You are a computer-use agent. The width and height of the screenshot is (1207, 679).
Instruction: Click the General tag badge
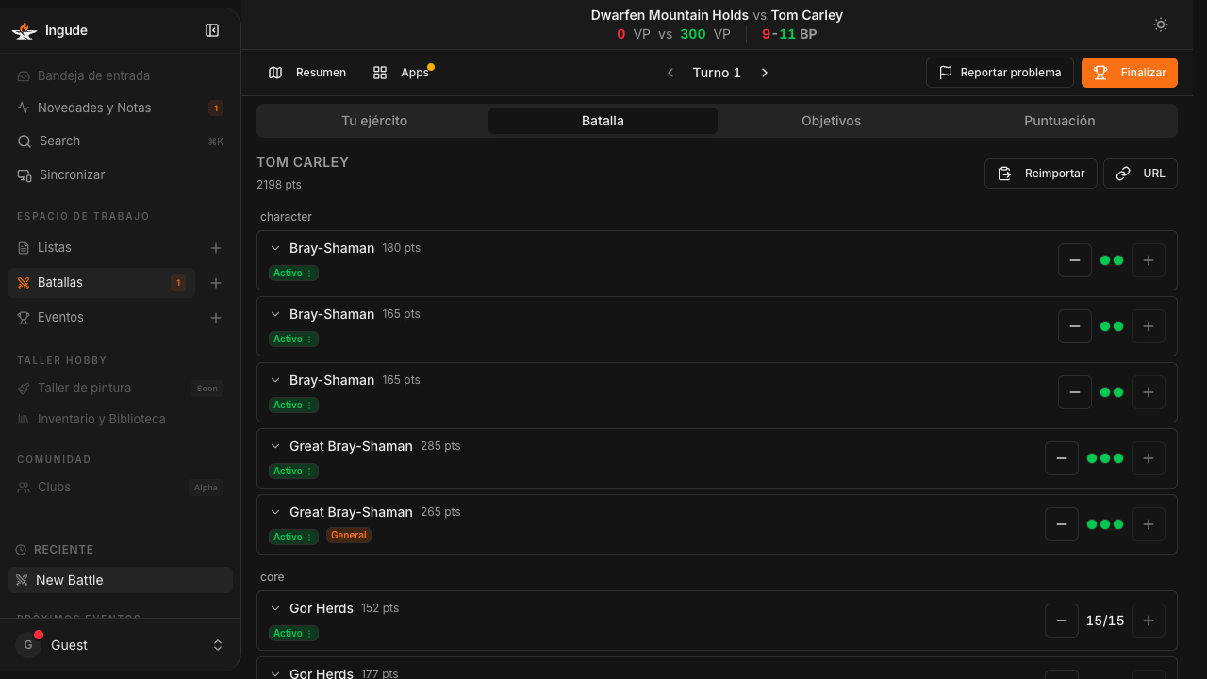pos(349,536)
